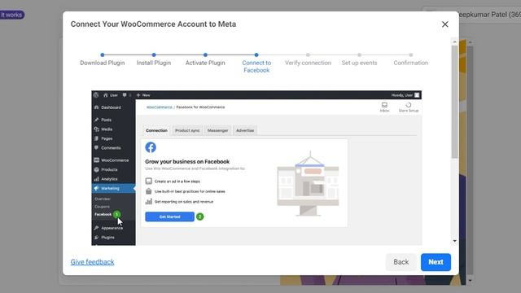Viewport: 521px width, 293px height.
Task: Click the WordPress logo in admin bar
Action: click(96, 95)
